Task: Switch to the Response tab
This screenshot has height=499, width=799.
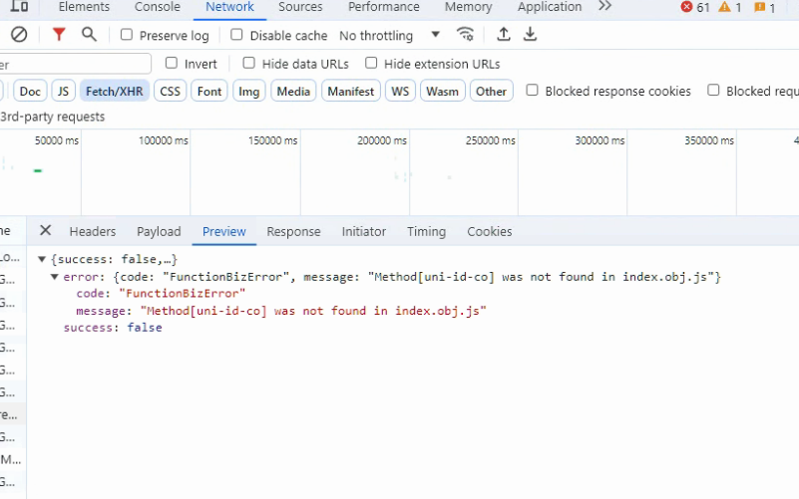Action: click(293, 231)
